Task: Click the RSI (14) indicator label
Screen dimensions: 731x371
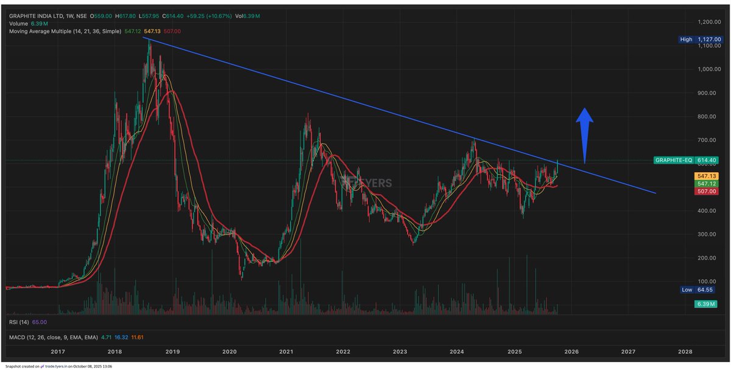Action: (19, 322)
